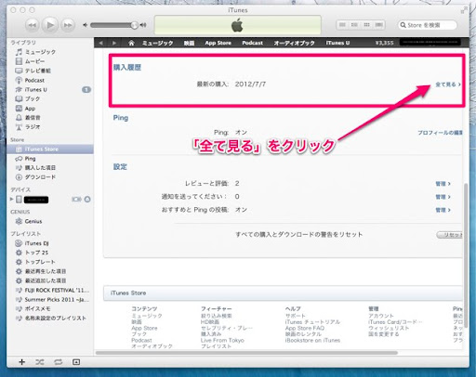Image resolution: width=476 pixels, height=377 pixels.
Task: Open Books (ブック) in sidebar
Action: click(33, 98)
